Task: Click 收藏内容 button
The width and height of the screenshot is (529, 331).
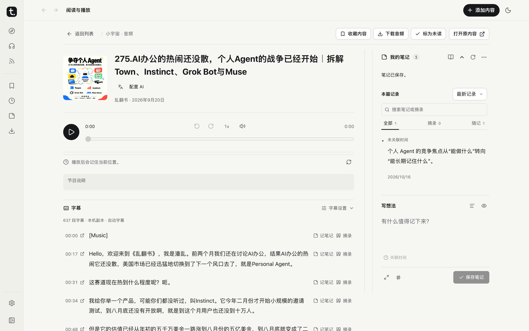Action: click(353, 34)
